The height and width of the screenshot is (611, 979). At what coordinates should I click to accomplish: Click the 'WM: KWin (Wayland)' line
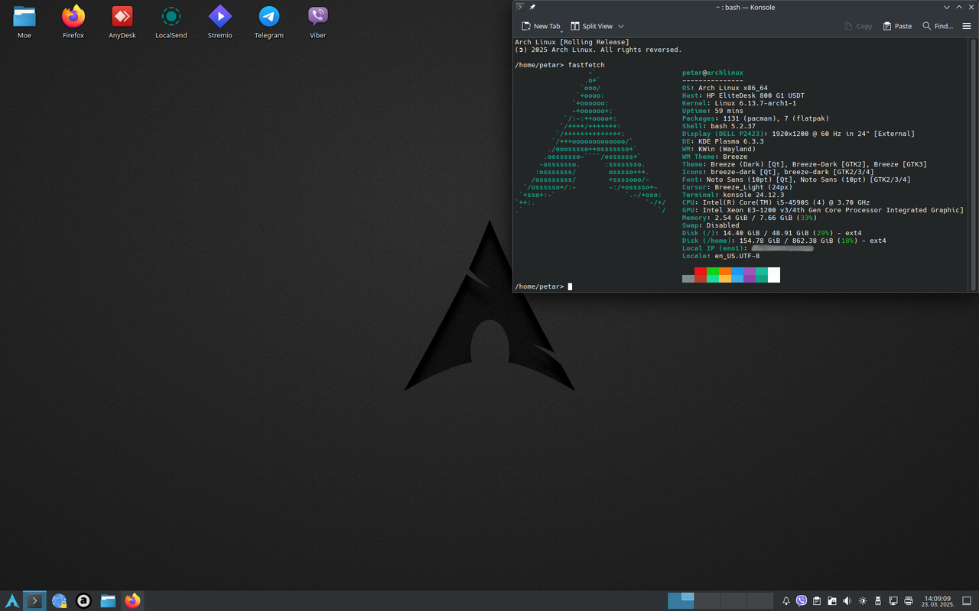719,149
